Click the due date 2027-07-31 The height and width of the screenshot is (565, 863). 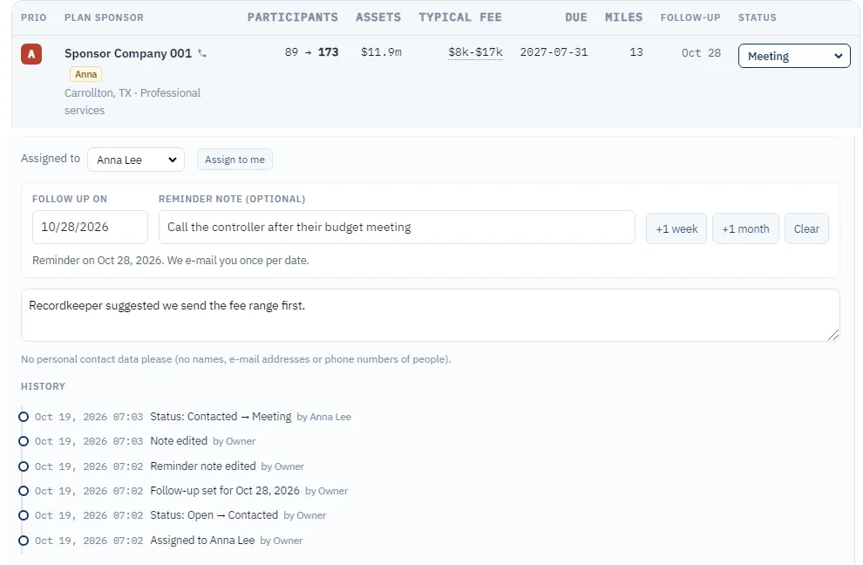pos(554,52)
